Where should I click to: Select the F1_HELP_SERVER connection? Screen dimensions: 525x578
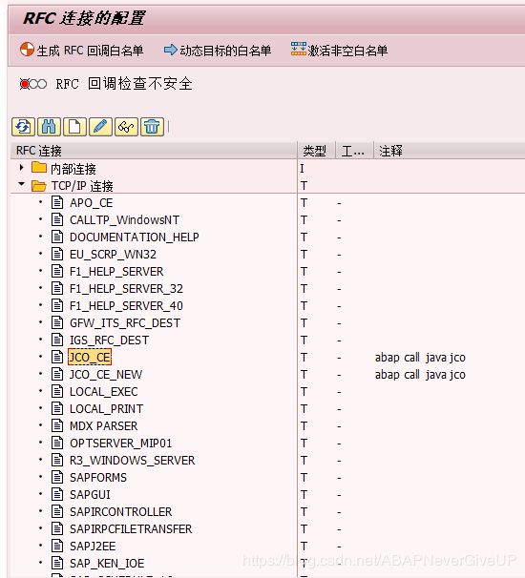click(116, 271)
